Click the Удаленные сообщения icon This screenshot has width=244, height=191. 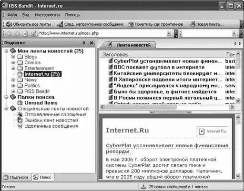coord(20,126)
